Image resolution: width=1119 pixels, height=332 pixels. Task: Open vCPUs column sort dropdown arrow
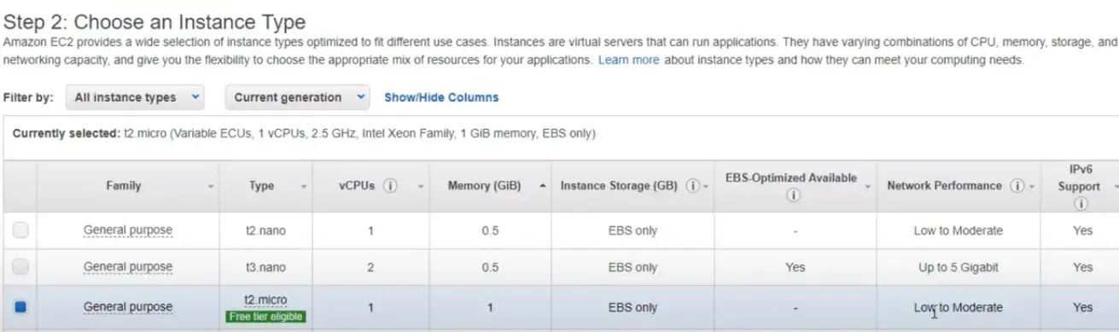coord(420,187)
